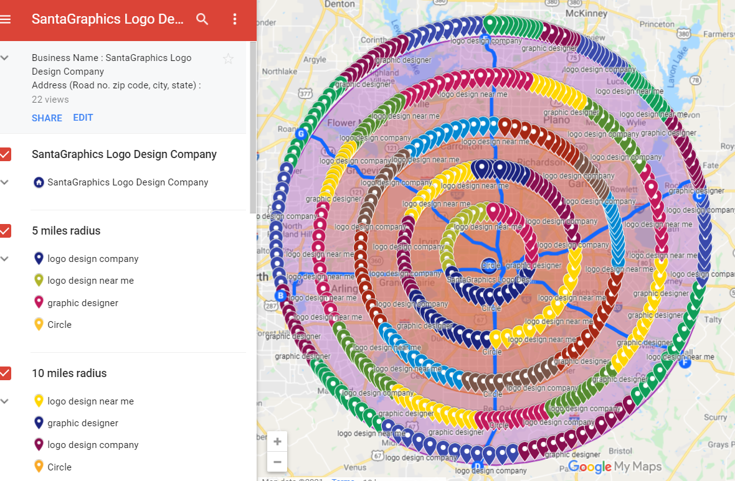Disable the 10 miles radius layer checkbox
The height and width of the screenshot is (481, 735).
[6, 373]
